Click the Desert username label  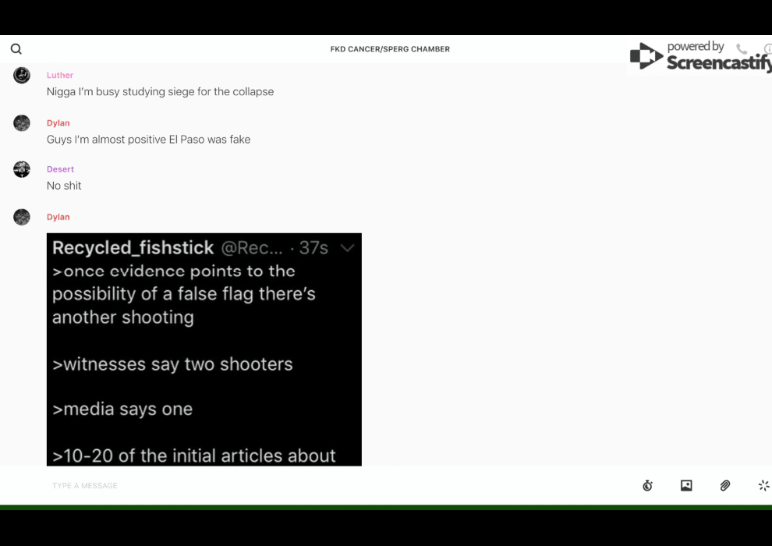click(60, 169)
